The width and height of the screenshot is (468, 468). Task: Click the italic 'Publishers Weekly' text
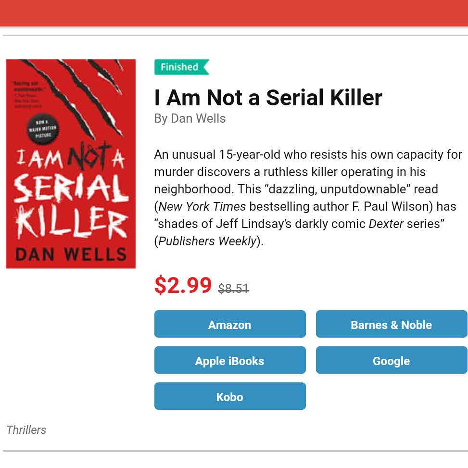click(207, 241)
